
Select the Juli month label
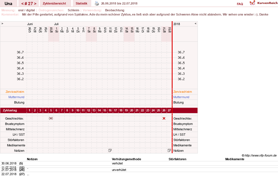56,24
